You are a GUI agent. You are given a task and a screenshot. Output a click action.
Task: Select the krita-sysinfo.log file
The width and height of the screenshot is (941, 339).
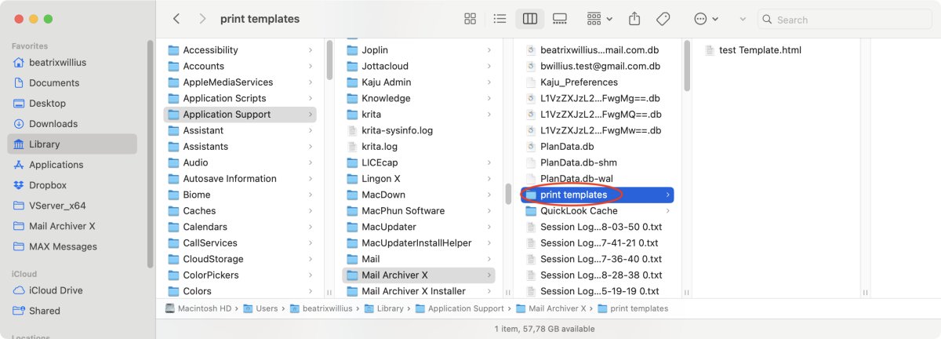(419, 130)
